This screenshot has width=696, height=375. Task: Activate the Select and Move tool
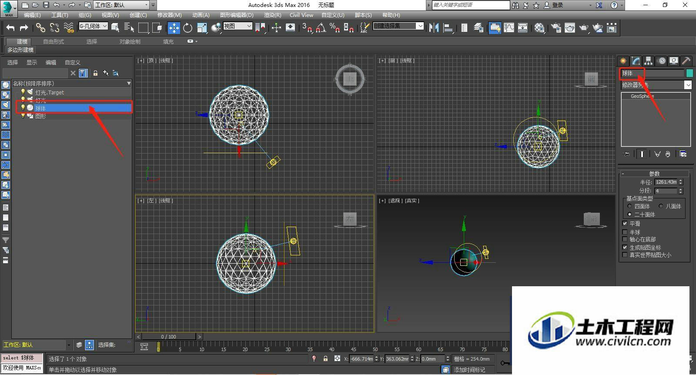pyautogui.click(x=174, y=28)
